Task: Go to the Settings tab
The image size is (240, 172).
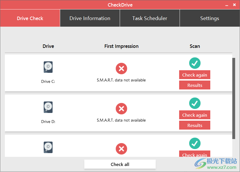Action: pyautogui.click(x=210, y=18)
